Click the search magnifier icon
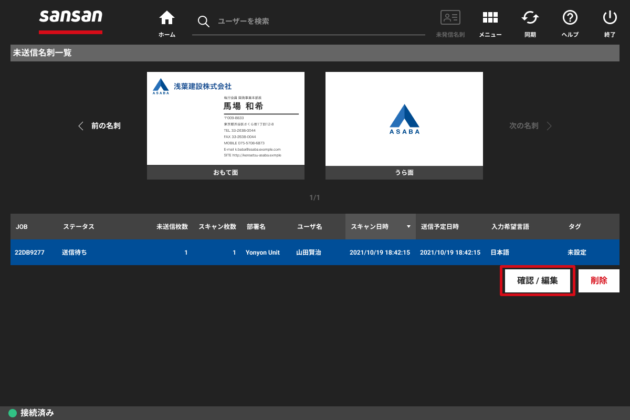Image resolution: width=630 pixels, height=420 pixels. (x=203, y=22)
